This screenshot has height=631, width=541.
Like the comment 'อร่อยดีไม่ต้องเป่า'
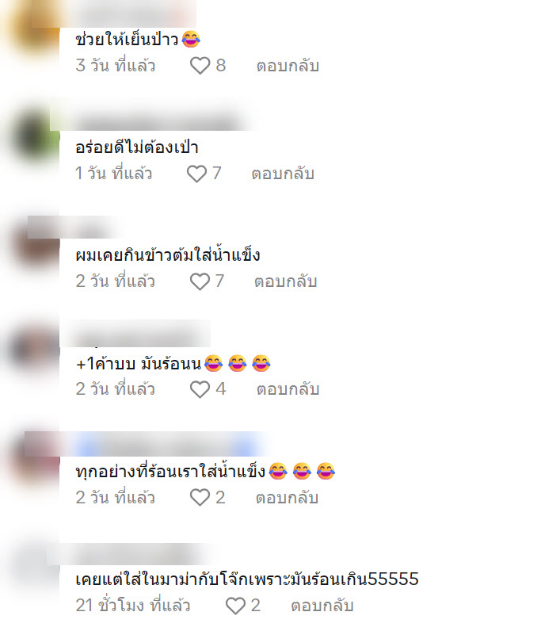point(196,174)
